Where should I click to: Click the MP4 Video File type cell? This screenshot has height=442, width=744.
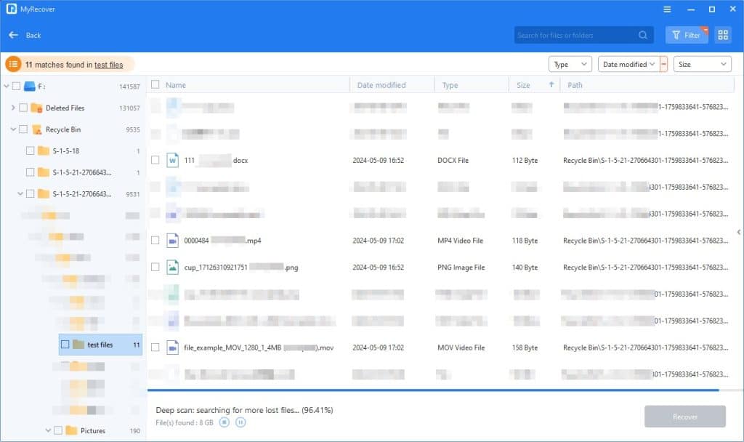[x=460, y=241]
